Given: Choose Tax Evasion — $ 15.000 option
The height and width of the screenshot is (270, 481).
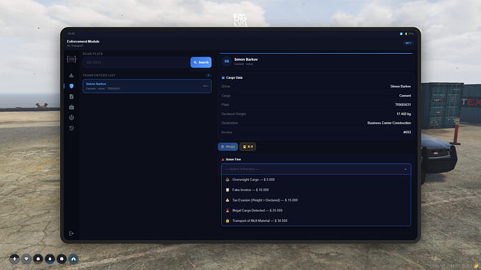Looking at the screenshot, I should [316, 200].
